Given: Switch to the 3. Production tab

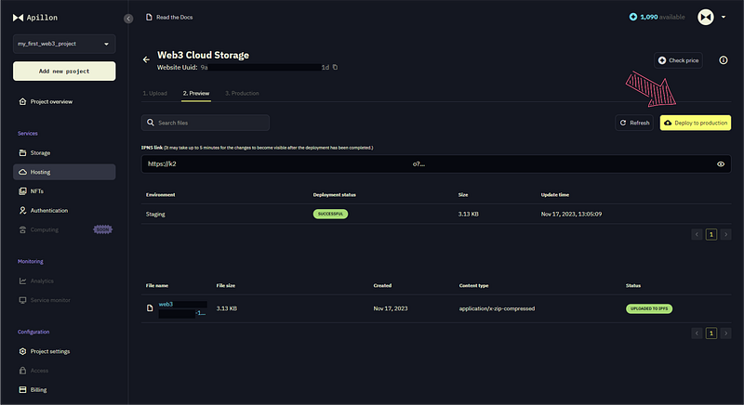Looking at the screenshot, I should [x=242, y=93].
